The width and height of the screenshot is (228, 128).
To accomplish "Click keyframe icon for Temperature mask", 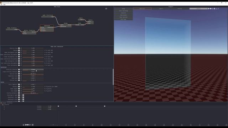I will [x=19, y=76].
